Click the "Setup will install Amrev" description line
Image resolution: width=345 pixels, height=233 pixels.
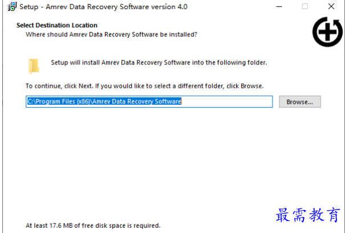pos(159,63)
